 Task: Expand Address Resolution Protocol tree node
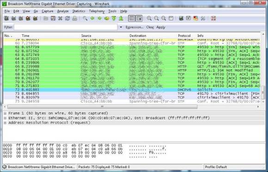pyautogui.click(x=5, y=123)
